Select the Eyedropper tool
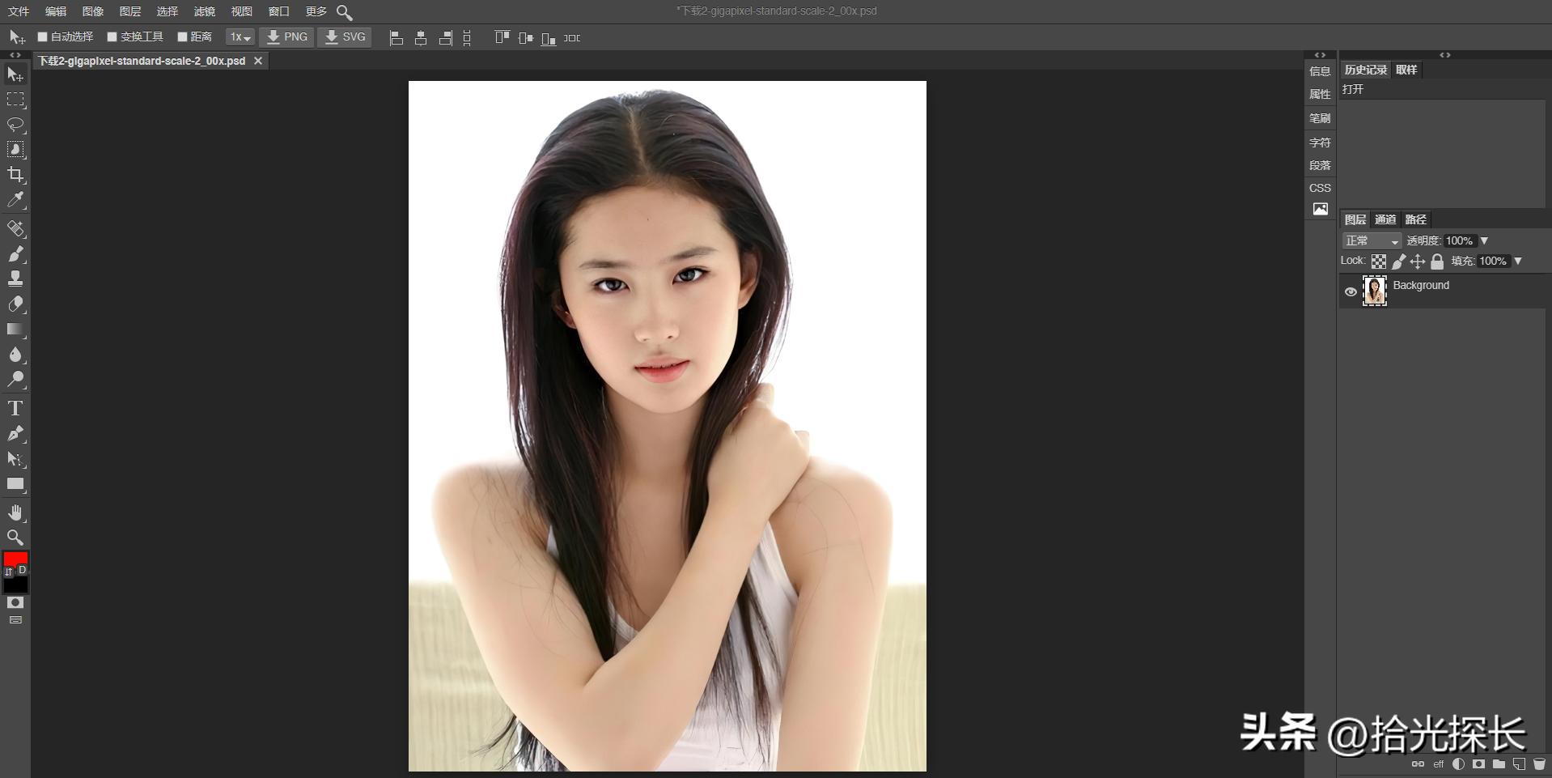The image size is (1552, 778). tap(15, 200)
